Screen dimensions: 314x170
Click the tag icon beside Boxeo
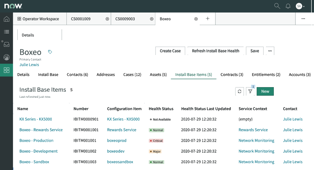50,52
